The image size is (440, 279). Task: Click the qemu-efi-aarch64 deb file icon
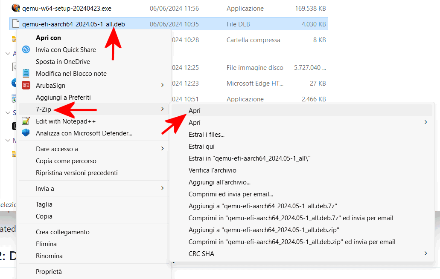16,24
